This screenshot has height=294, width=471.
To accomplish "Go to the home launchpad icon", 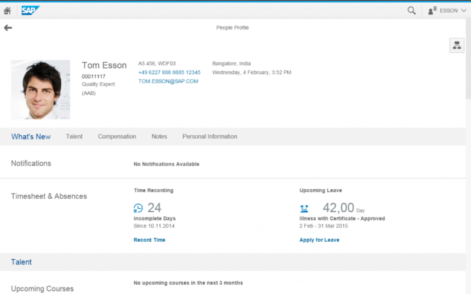I will coord(7,11).
